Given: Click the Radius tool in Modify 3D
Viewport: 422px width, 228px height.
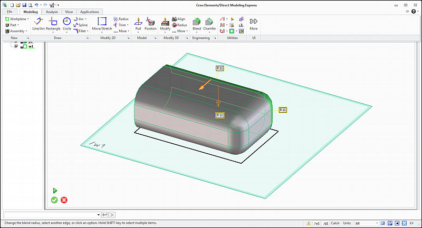Looking at the screenshot, I should point(179,25).
